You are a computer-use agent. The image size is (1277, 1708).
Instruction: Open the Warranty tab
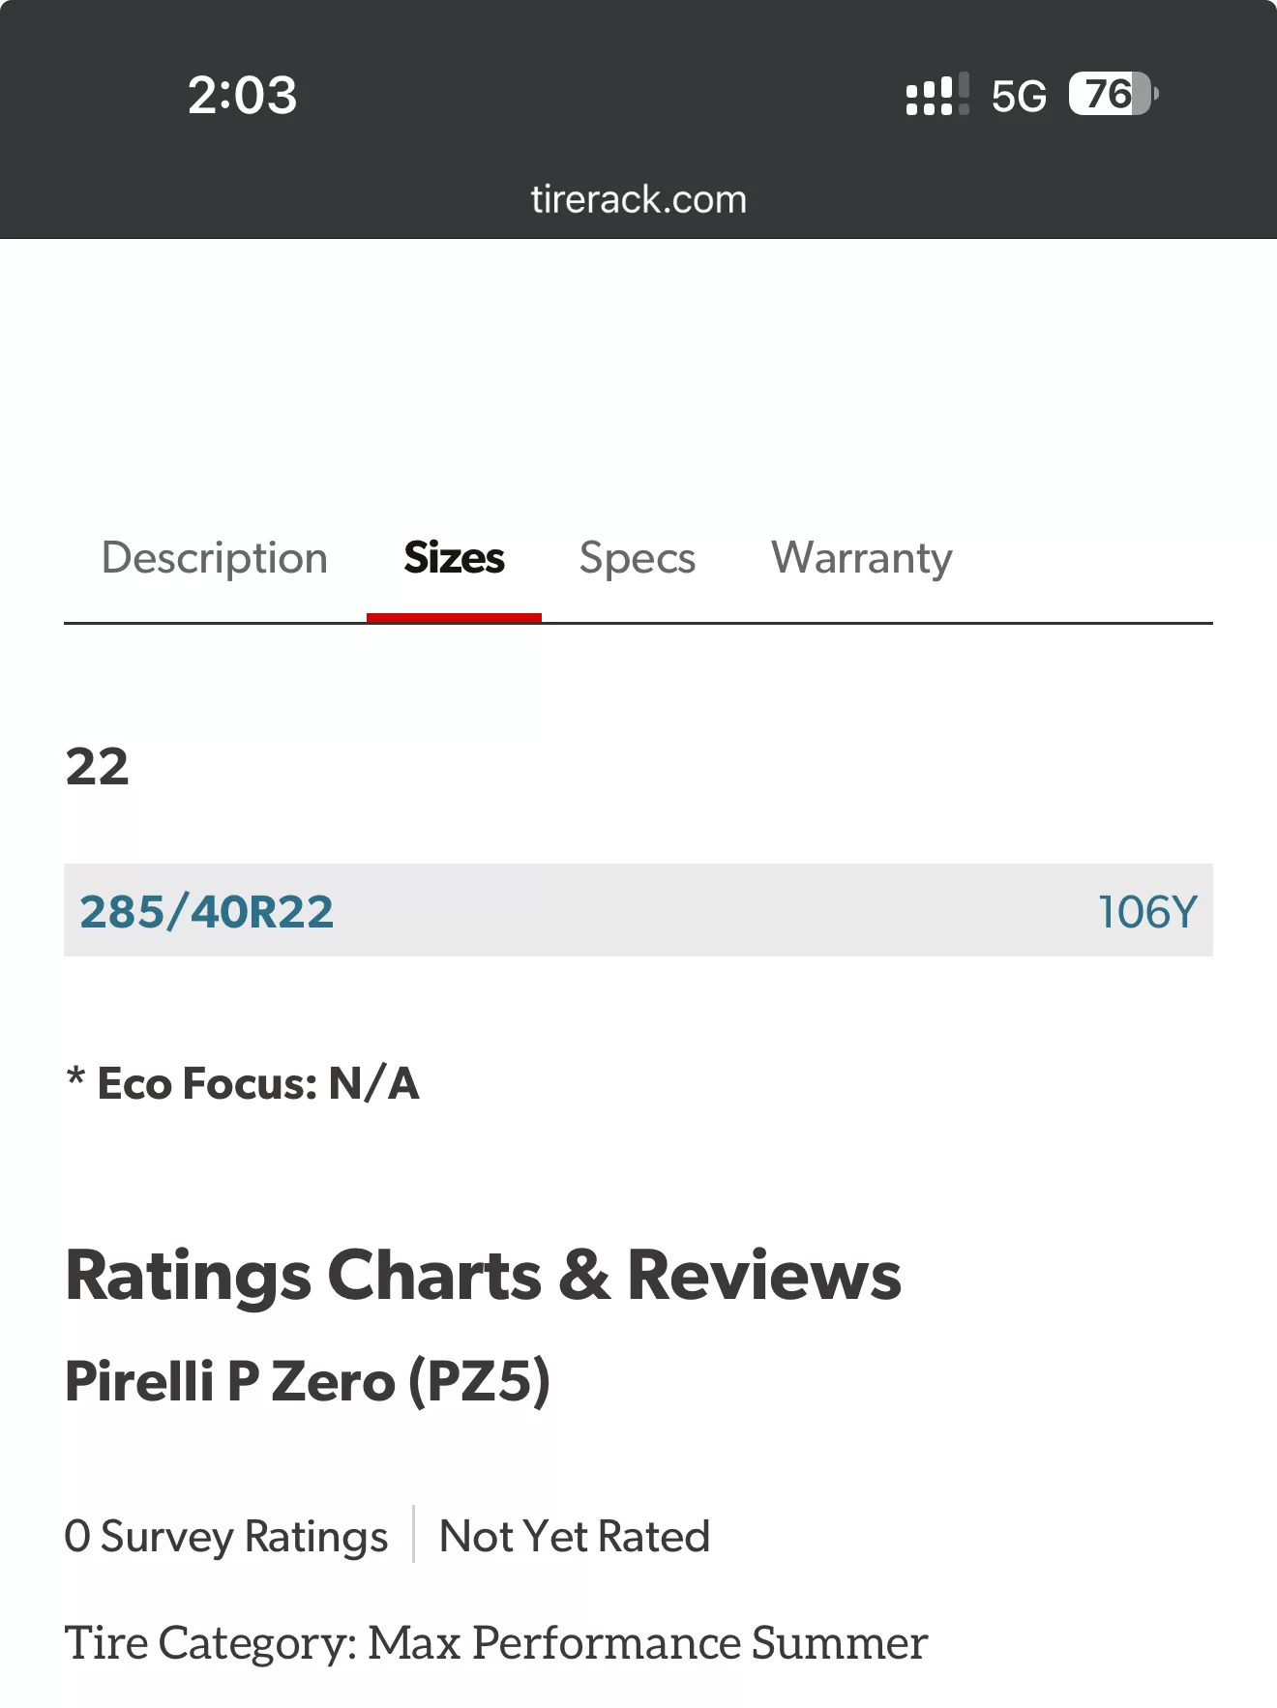coord(862,558)
